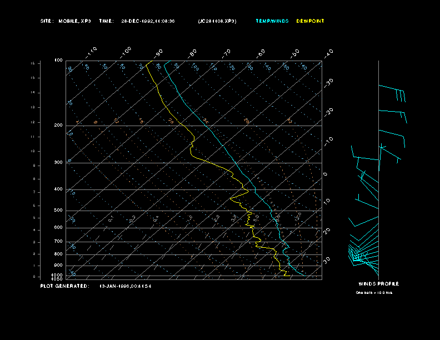The image size is (440, 340).
Task: Click the "-110" isotherm label at top
Action: pos(91,52)
